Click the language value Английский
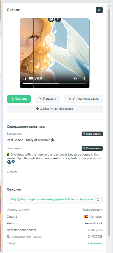Screen dimensions: 113x253 [x=94, y=223]
